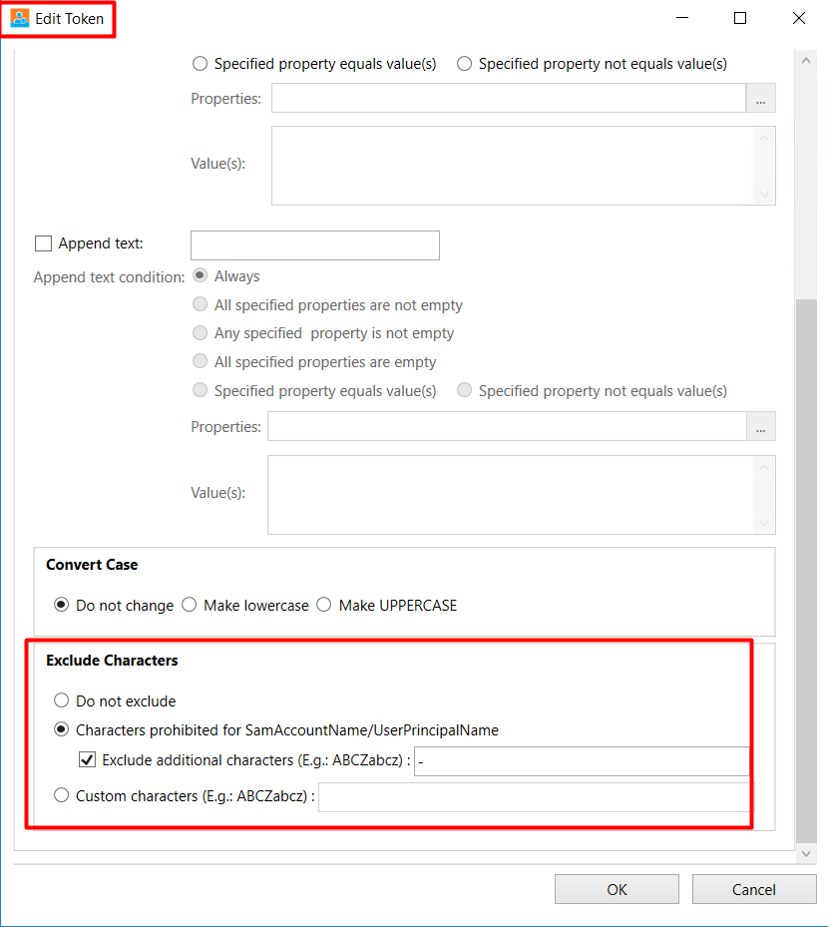Focus the Exclude additional characters text box
Image resolution: width=828 pixels, height=927 pixels.
tap(583, 761)
